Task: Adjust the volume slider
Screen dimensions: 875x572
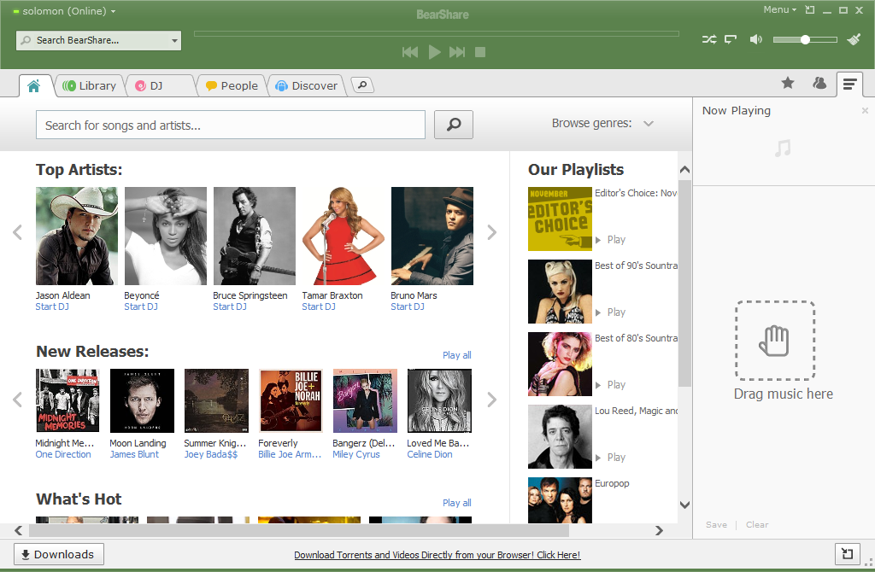Action: point(805,39)
